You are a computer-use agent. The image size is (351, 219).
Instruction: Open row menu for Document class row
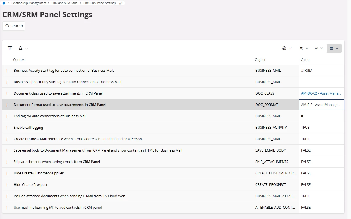coord(7,93)
